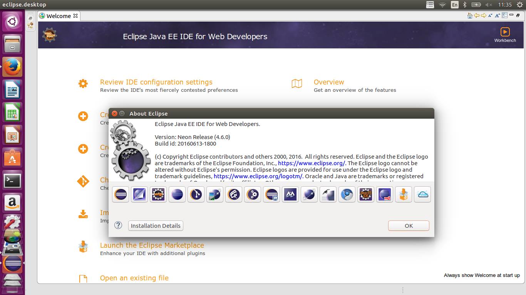Click the restore view icon in left trim
Image resolution: width=526 pixels, height=295 pixels.
pyautogui.click(x=30, y=18)
